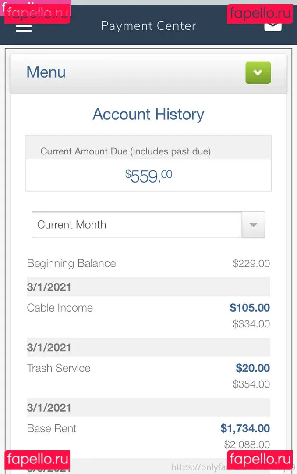This screenshot has height=474, width=297.
Task: Click the $20.00 Trash Service charge
Action: tap(253, 368)
